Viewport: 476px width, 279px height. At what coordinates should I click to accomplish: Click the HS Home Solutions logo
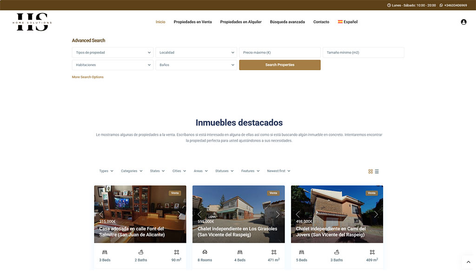[32, 22]
